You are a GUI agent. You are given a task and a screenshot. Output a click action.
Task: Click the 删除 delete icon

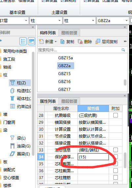tap(80, 41)
